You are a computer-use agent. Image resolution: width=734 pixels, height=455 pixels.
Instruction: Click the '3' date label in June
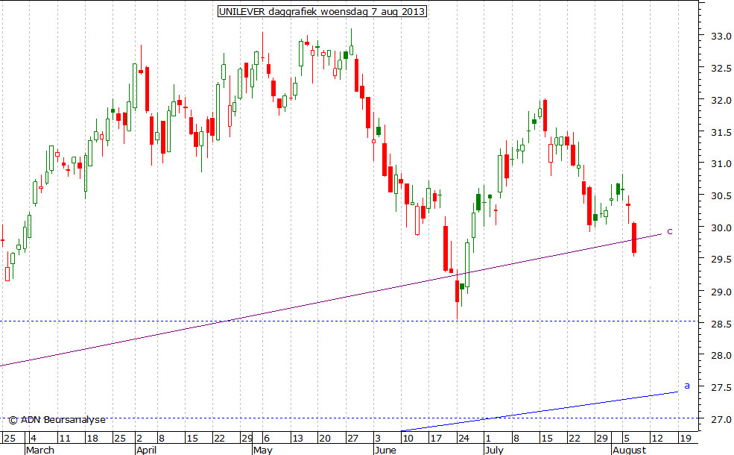click(379, 439)
